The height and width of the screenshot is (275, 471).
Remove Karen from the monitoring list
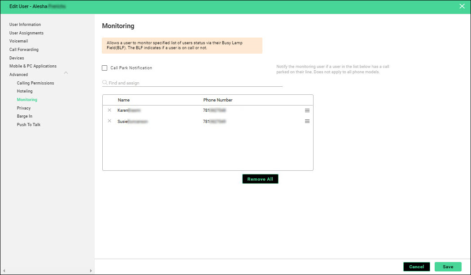109,110
